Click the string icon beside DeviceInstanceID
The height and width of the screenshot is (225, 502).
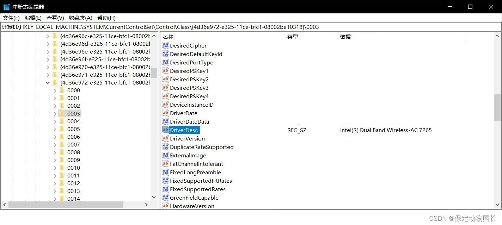tap(166, 105)
